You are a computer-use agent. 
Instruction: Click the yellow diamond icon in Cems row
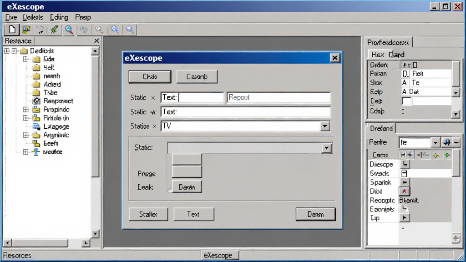click(436, 155)
